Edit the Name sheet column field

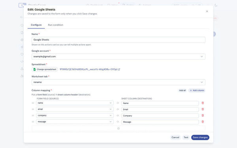click(160, 103)
